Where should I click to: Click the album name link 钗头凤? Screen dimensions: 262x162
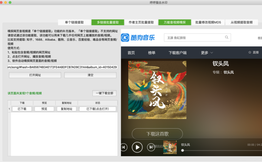coord(229,72)
